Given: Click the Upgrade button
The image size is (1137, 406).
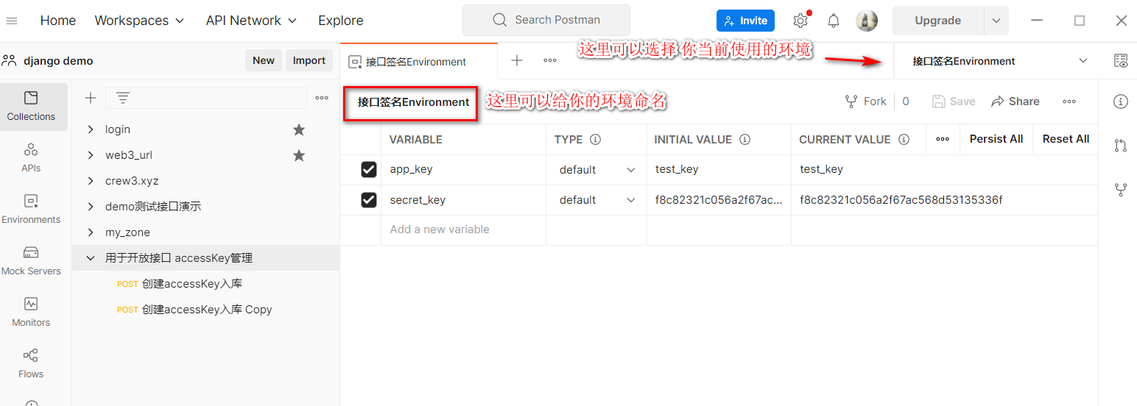Looking at the screenshot, I should [x=937, y=21].
